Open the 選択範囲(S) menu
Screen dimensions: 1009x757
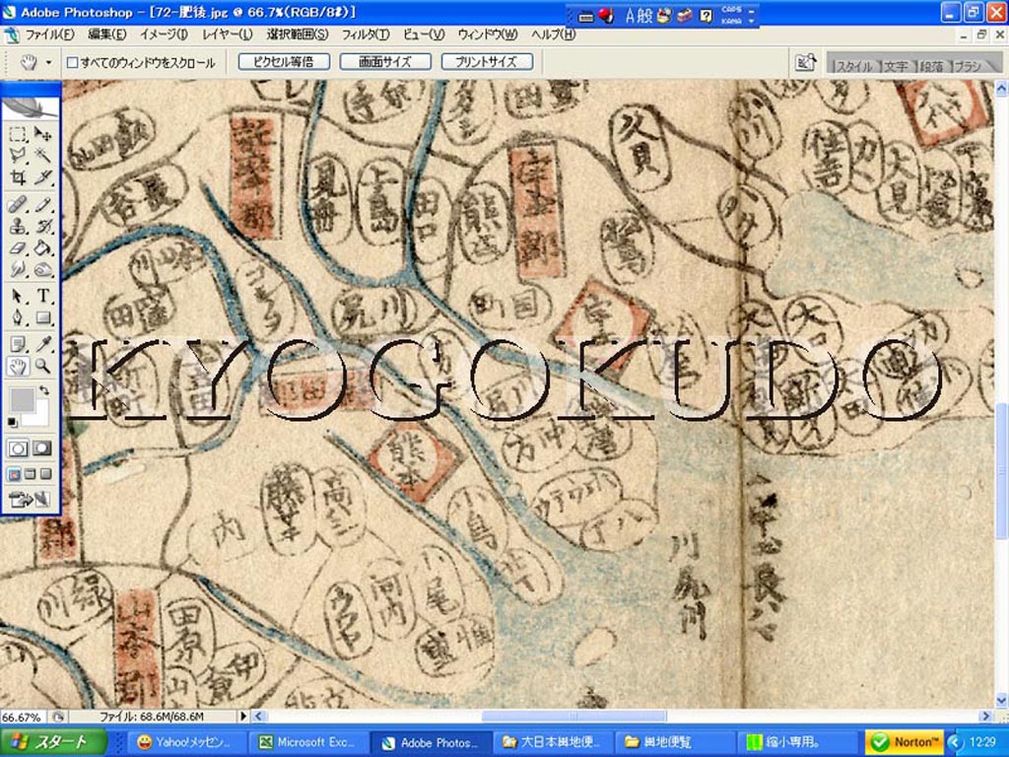pos(298,34)
